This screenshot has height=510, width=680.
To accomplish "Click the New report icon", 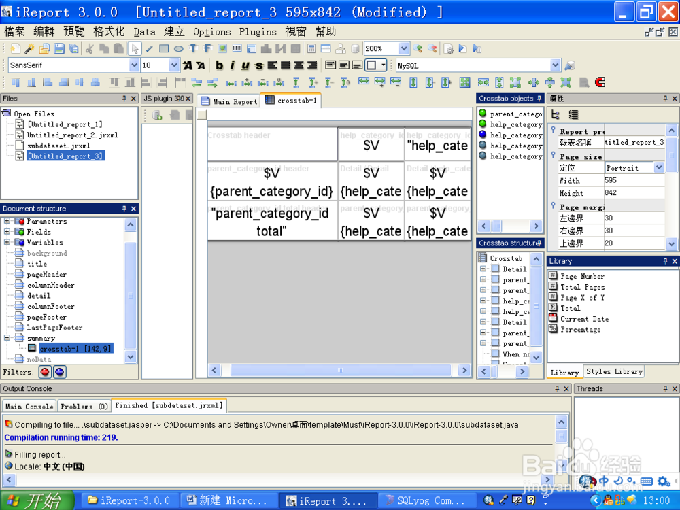I will pos(15,48).
